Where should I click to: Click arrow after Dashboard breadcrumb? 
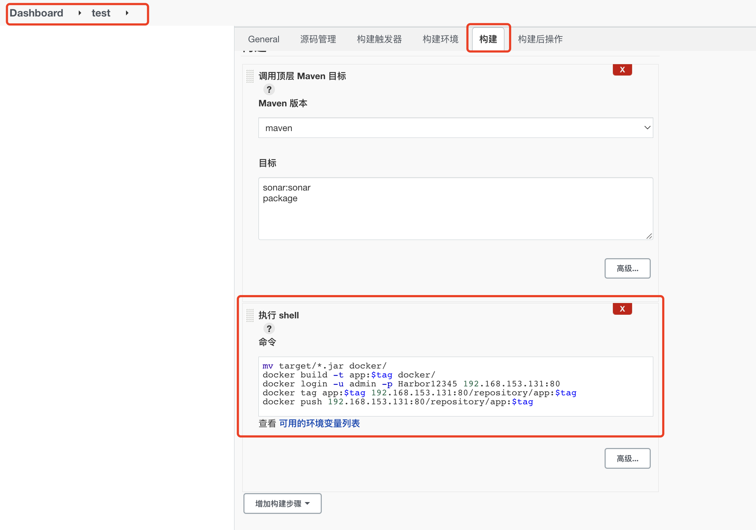79,13
